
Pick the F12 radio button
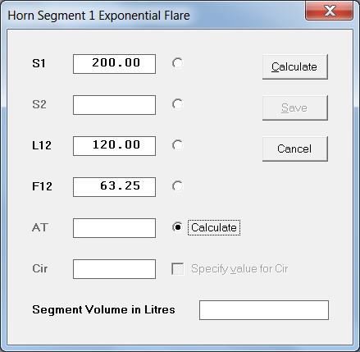[x=178, y=186]
